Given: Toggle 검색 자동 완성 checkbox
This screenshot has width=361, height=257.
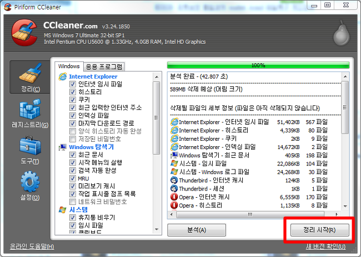Looking at the screenshot, I should 73,171.
